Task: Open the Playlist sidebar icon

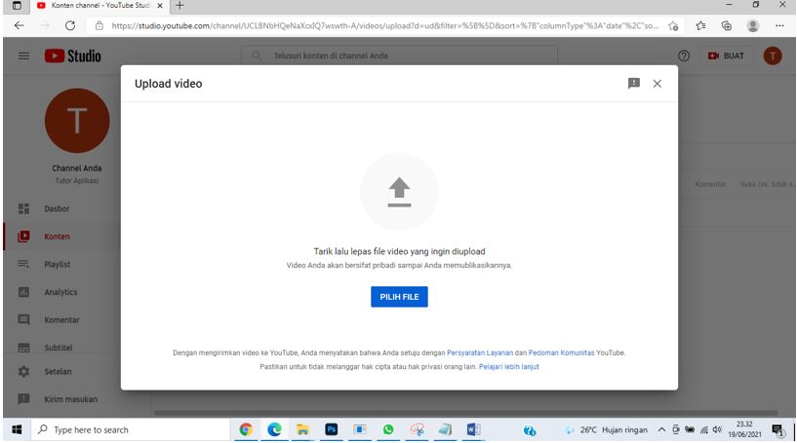Action: [x=24, y=264]
